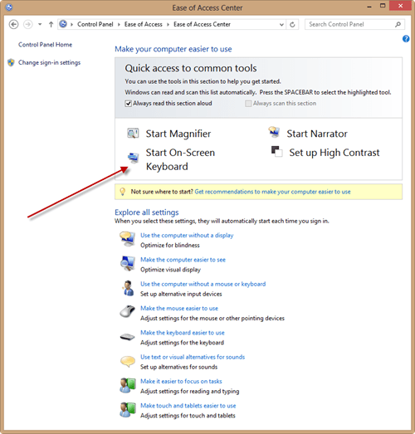Viewport: 415px width, 434px height.
Task: Open the 'Get recommendations' link
Action: [x=272, y=192]
